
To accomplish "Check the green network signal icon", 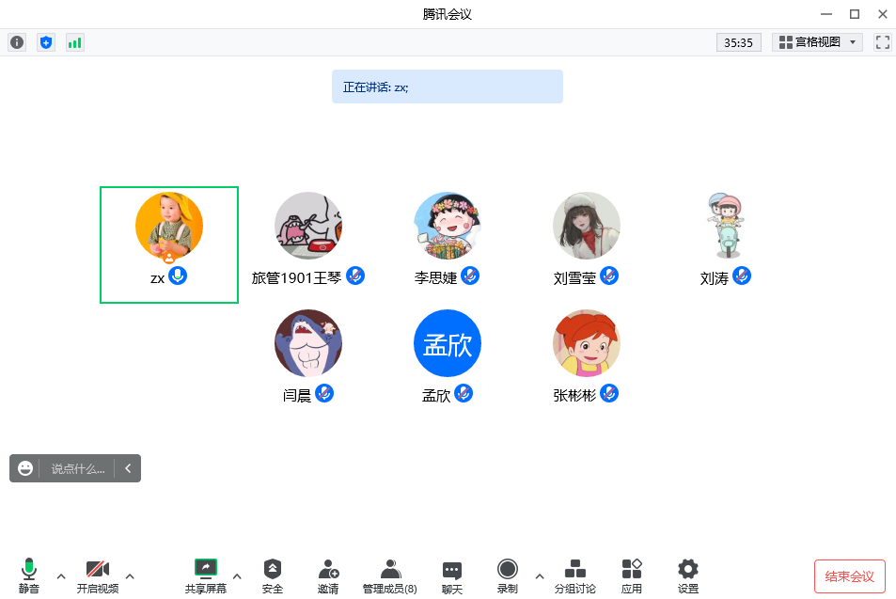I will [75, 42].
